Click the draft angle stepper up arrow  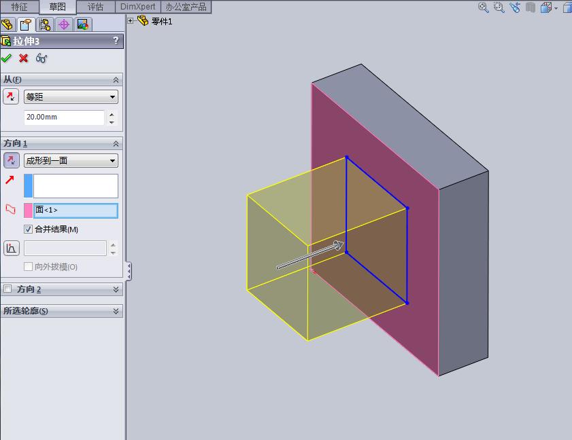113,244
